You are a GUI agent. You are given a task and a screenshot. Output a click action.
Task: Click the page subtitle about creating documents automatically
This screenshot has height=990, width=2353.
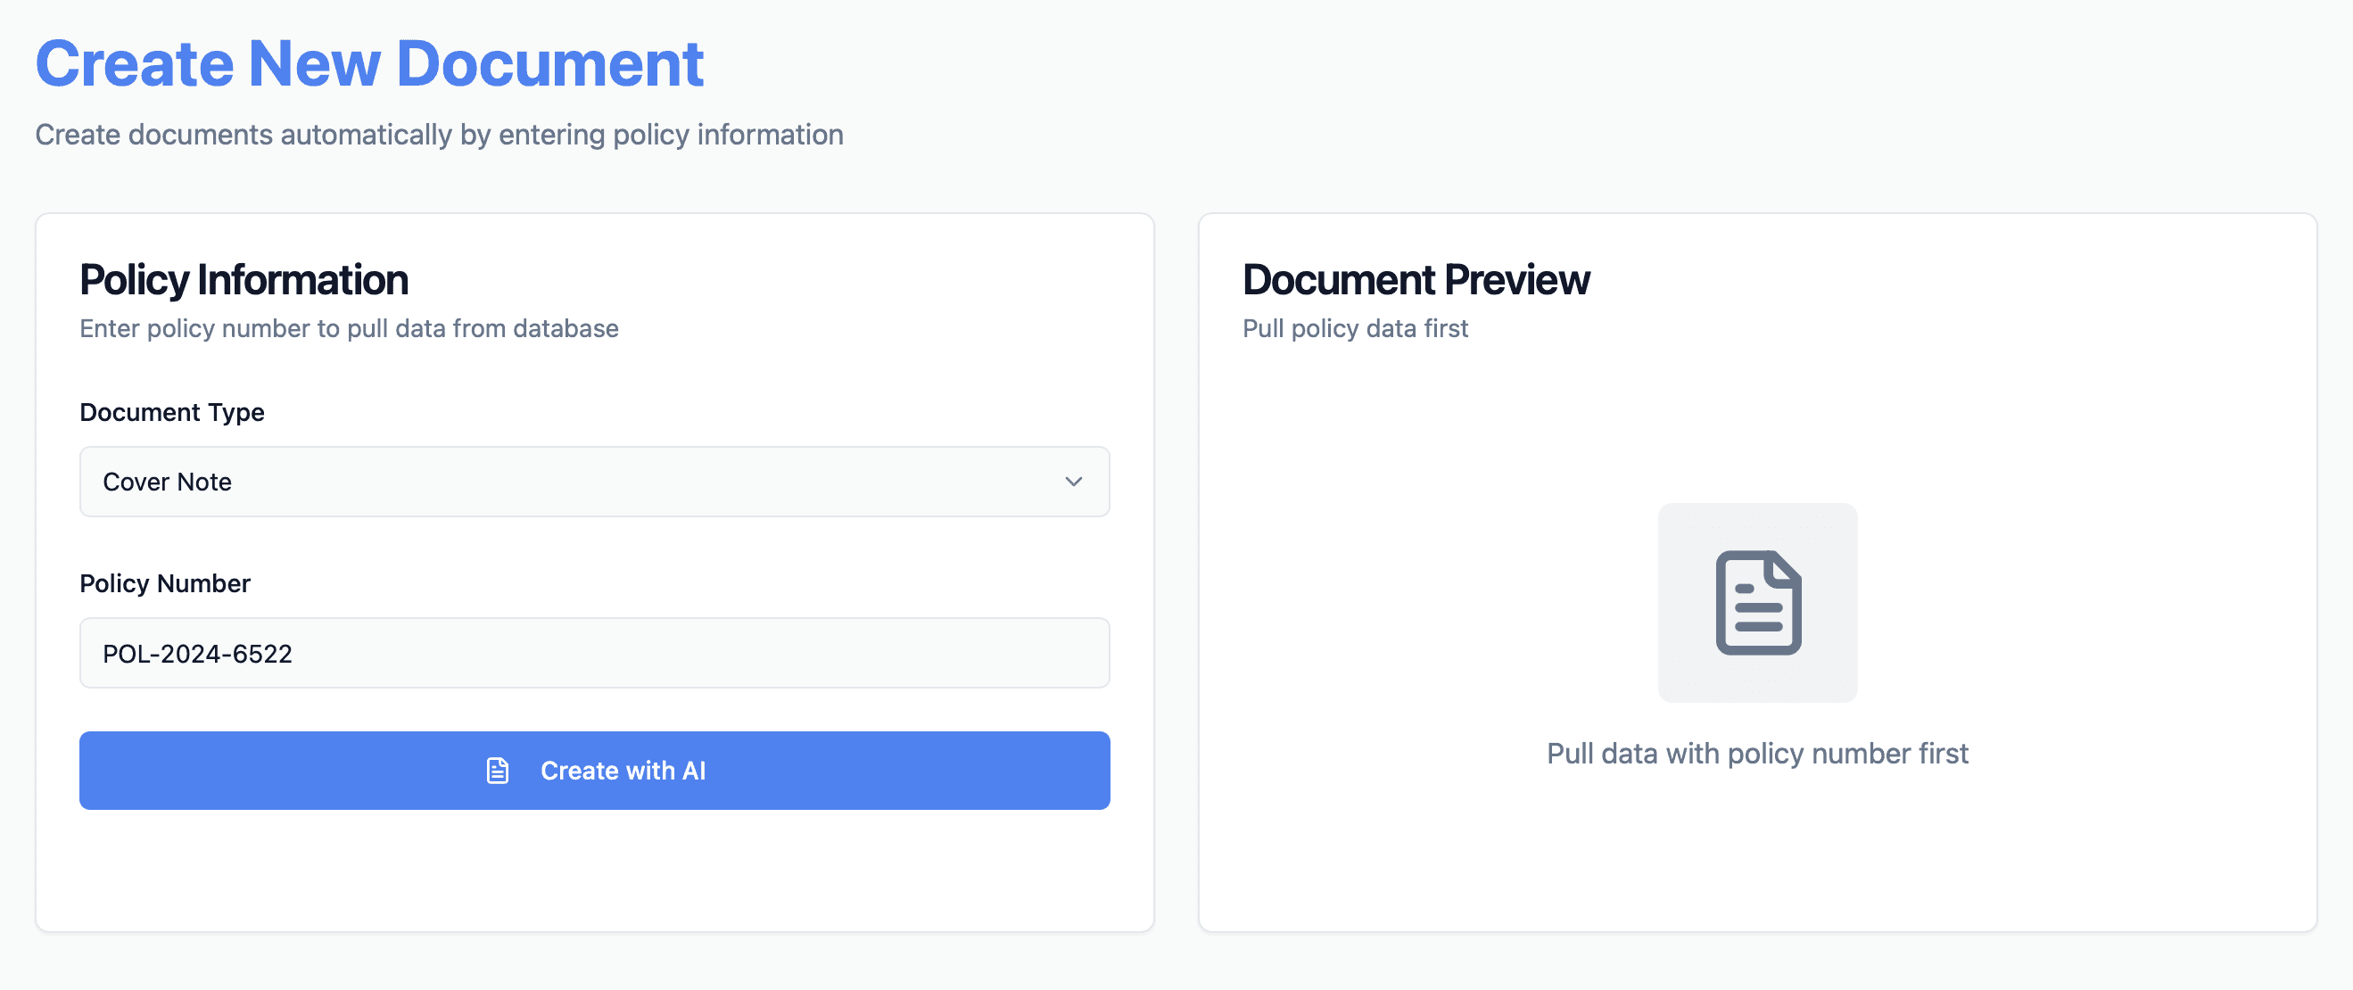coord(439,135)
